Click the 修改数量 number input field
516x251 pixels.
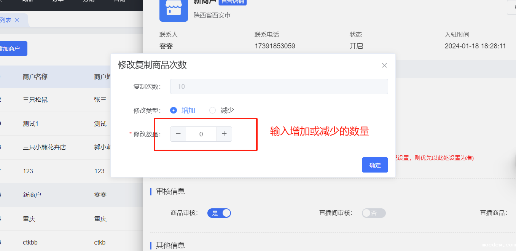(x=201, y=134)
